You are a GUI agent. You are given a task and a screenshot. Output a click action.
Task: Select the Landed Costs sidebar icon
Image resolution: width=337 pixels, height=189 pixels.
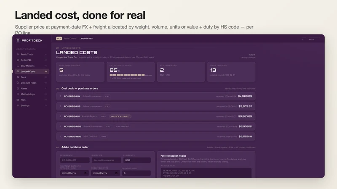tap(18, 71)
